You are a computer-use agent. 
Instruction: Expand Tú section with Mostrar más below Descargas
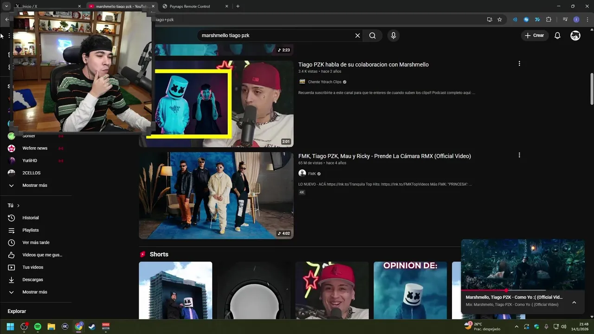tap(35, 292)
